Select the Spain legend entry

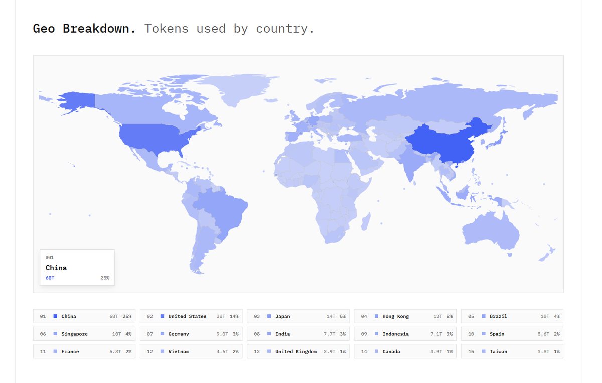(512, 334)
